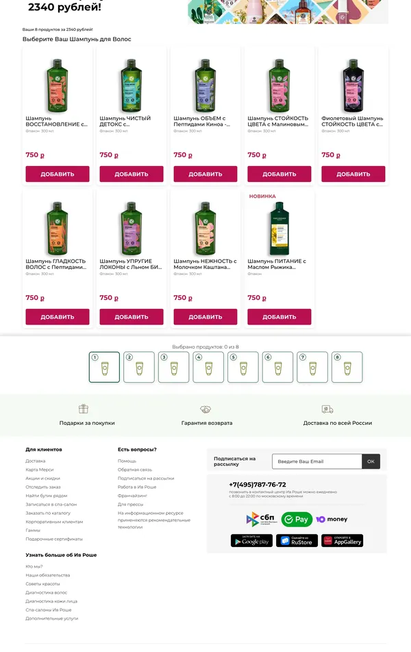Click the gift box icon above Подарки за покупки
Image resolution: width=411 pixels, height=652 pixels.
84,409
